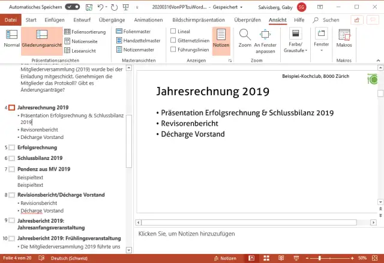Open the Folienmaster
This screenshot has width=384, height=263.
click(133, 31)
